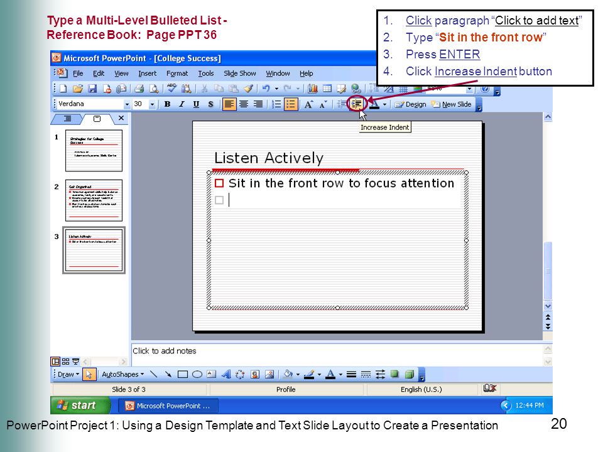
Task: Toggle text Shadow formatting
Action: [211, 104]
